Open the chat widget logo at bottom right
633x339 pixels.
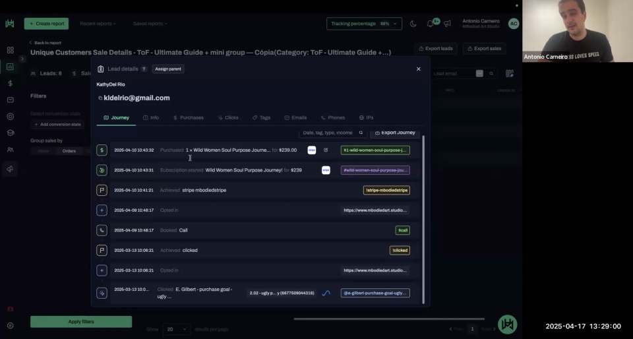(x=508, y=324)
